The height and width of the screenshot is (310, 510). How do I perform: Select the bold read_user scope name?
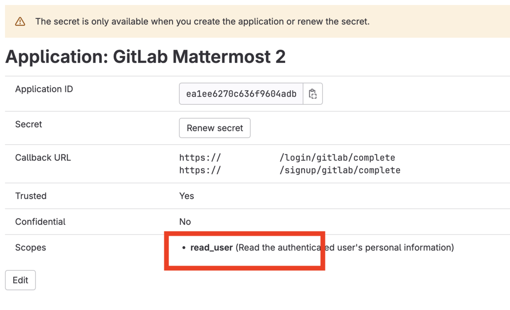point(211,247)
